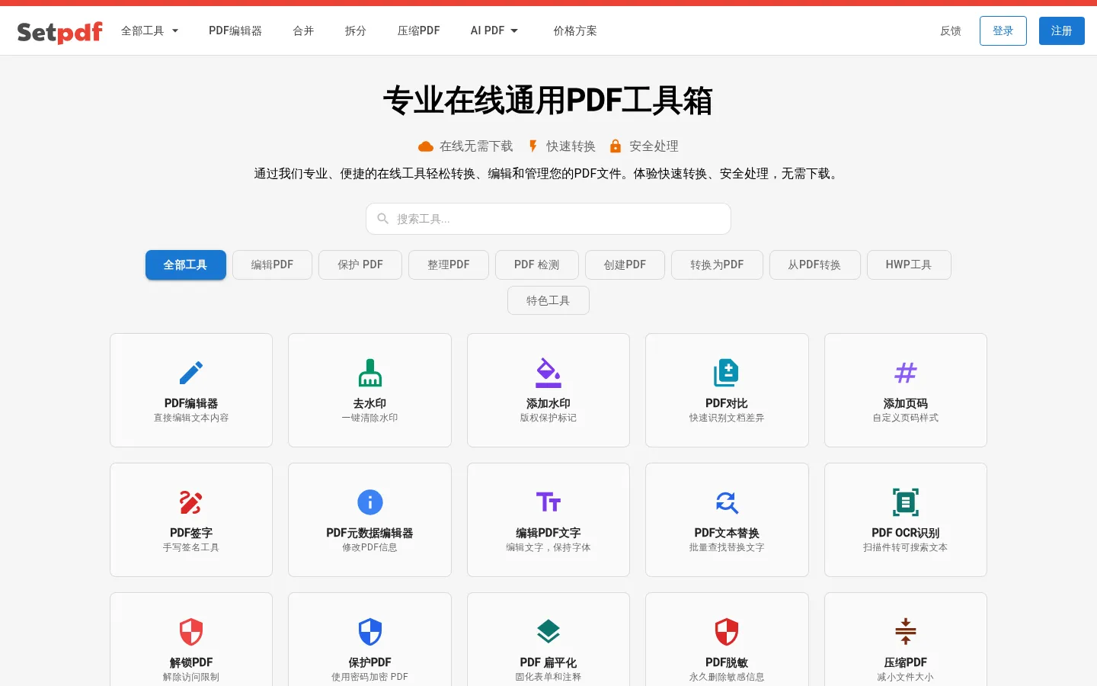Click the 保护PDF blue shield icon

pos(369,632)
